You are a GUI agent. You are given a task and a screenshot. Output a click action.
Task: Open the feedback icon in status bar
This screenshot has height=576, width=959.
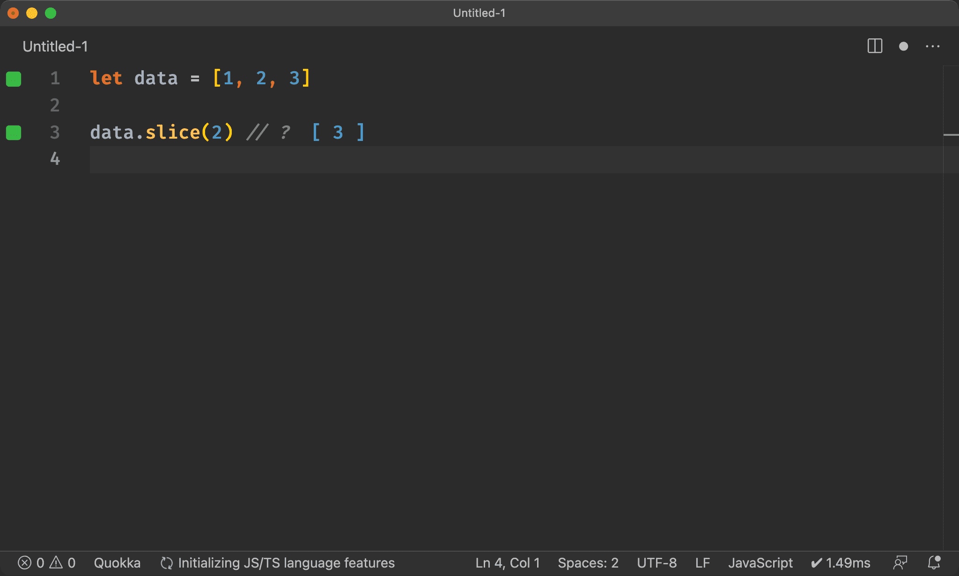click(x=900, y=562)
